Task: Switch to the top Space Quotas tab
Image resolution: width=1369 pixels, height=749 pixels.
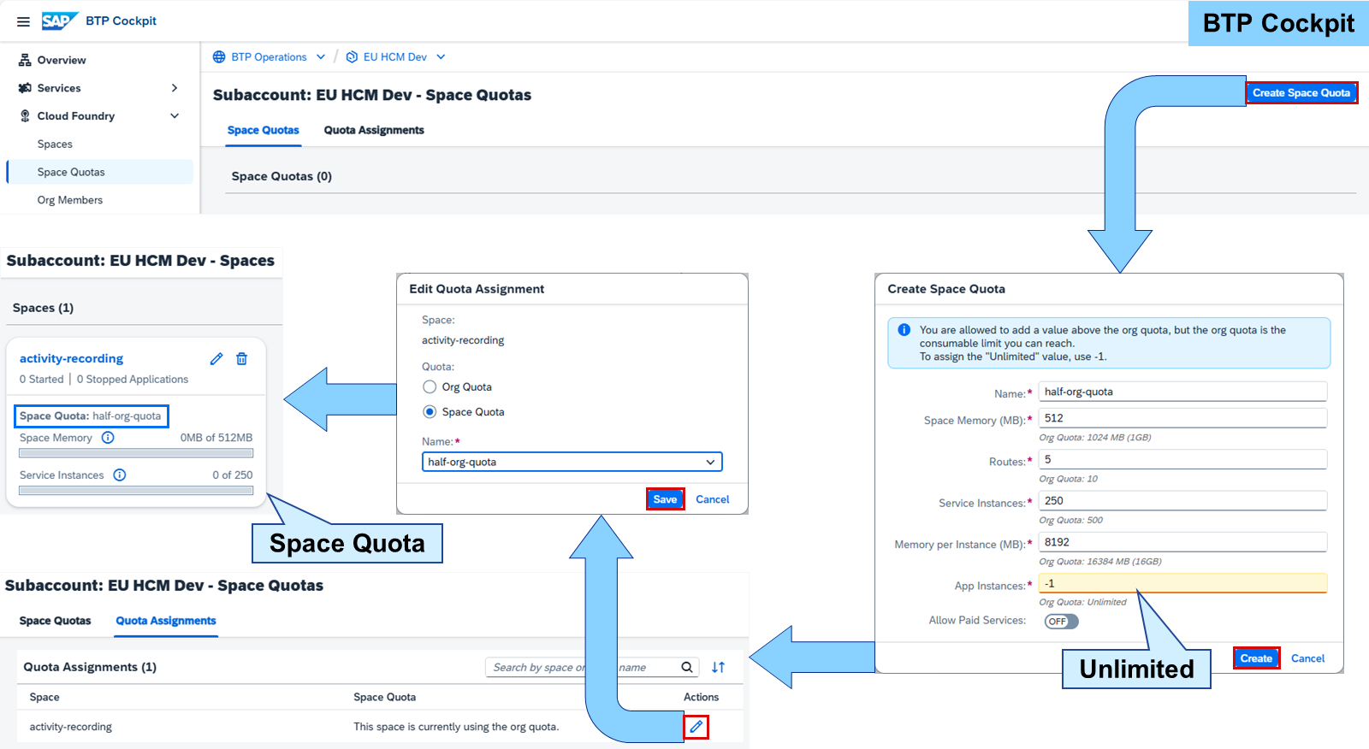Action: [264, 131]
